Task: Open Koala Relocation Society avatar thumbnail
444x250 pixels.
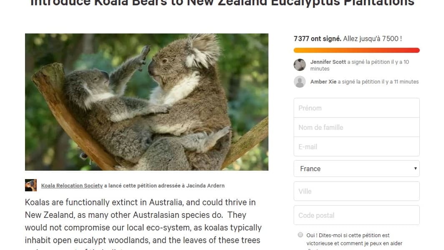Action: click(x=31, y=185)
